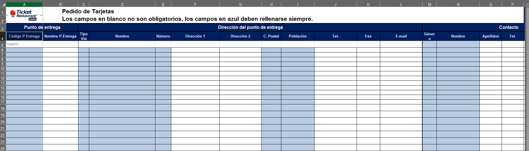Select the column P header
Viewport: 529px width, 151px height.
pyautogui.click(x=512, y=4)
